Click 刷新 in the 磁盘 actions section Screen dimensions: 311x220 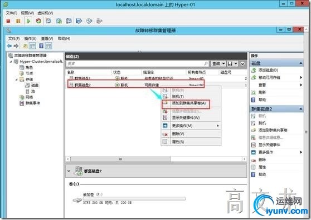click(262, 92)
